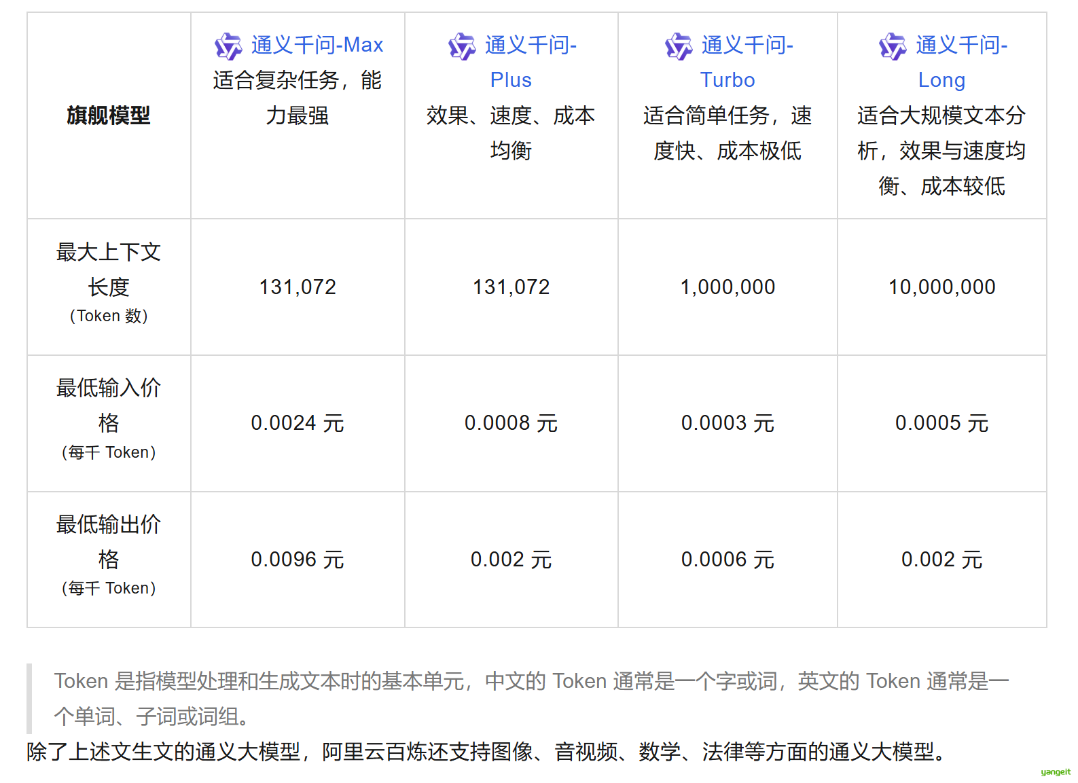The image size is (1078, 783).
Task: Click the 0.0024 元 input price
Action: [x=298, y=423]
